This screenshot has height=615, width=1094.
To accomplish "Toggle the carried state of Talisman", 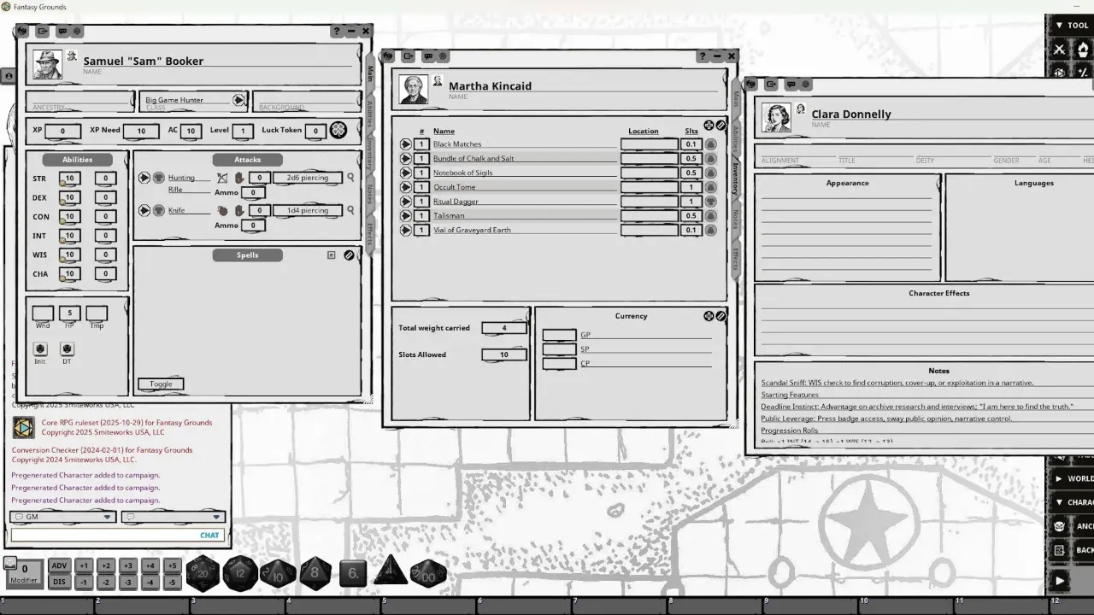I will pyautogui.click(x=710, y=216).
